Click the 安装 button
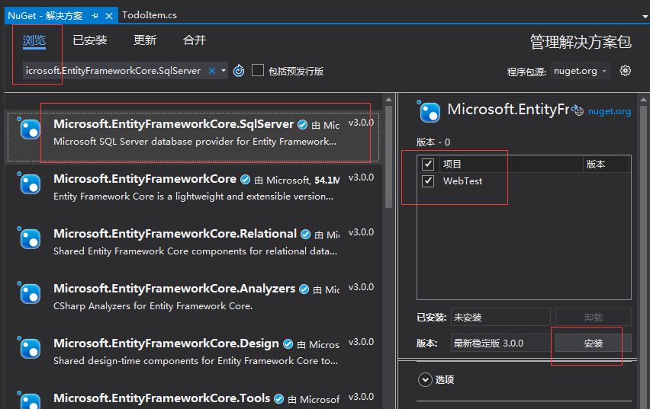650x409 pixels. (x=594, y=343)
